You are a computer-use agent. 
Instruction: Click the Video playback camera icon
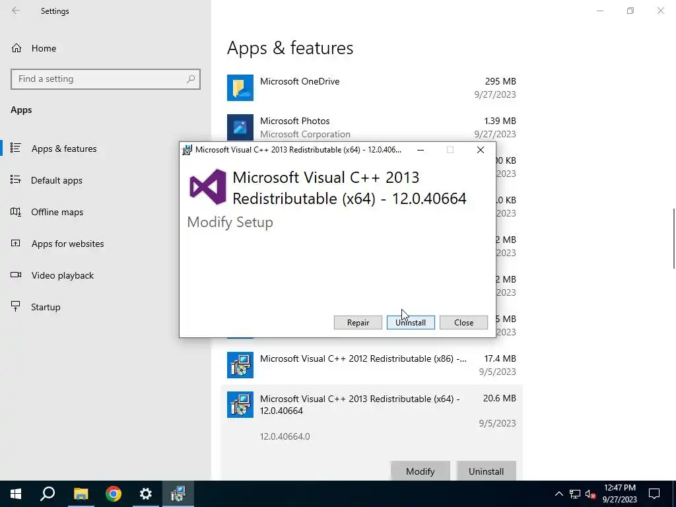pos(16,275)
